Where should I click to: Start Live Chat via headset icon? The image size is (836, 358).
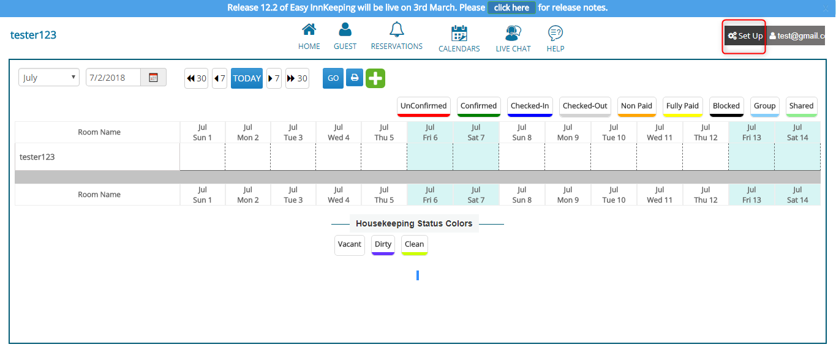tap(513, 33)
